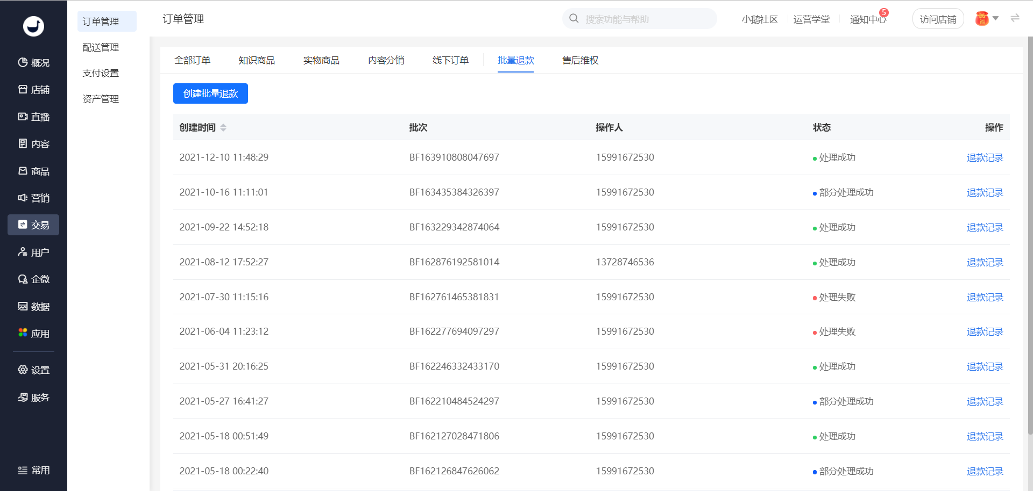
Task: Open the 数据 data section
Action: click(33, 307)
